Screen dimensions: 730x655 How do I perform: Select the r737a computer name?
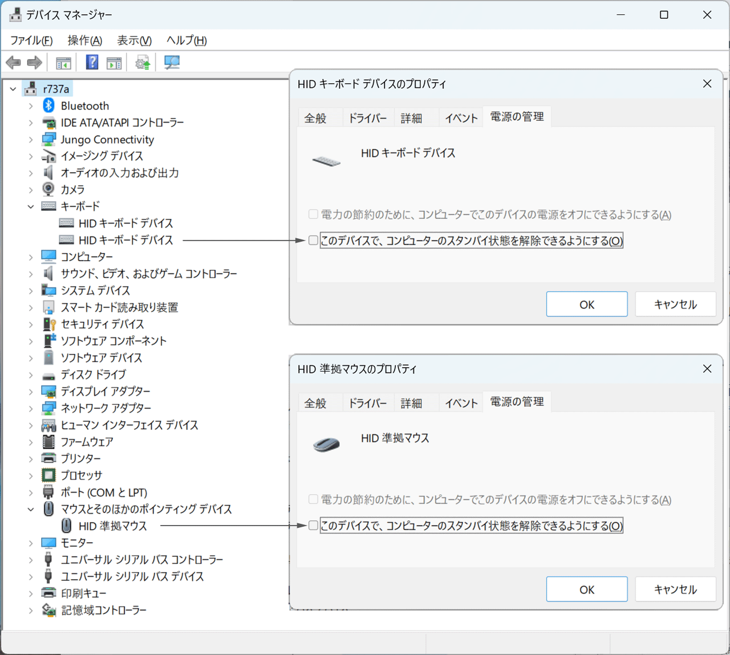pos(56,89)
